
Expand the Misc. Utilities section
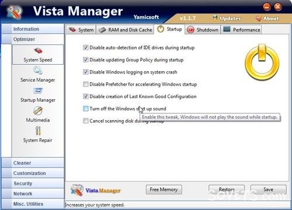click(x=33, y=204)
